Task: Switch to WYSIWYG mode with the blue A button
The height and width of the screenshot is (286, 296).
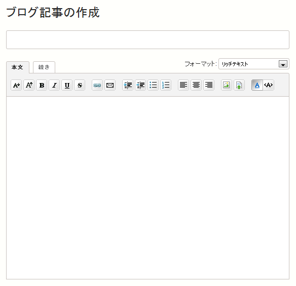Action: pyautogui.click(x=257, y=85)
